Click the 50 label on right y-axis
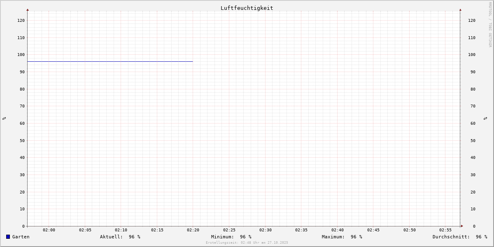Image resolution: width=494 pixels, height=247 pixels. click(x=471, y=140)
